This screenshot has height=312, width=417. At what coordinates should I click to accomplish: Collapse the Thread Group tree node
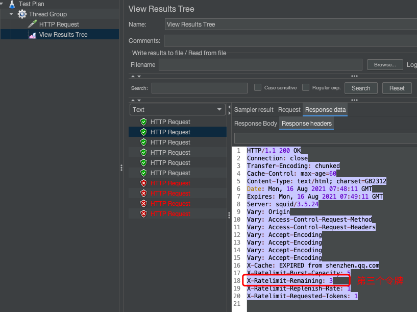(11, 14)
